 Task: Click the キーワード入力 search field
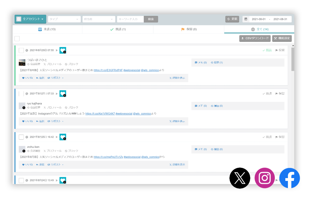tap(130, 19)
